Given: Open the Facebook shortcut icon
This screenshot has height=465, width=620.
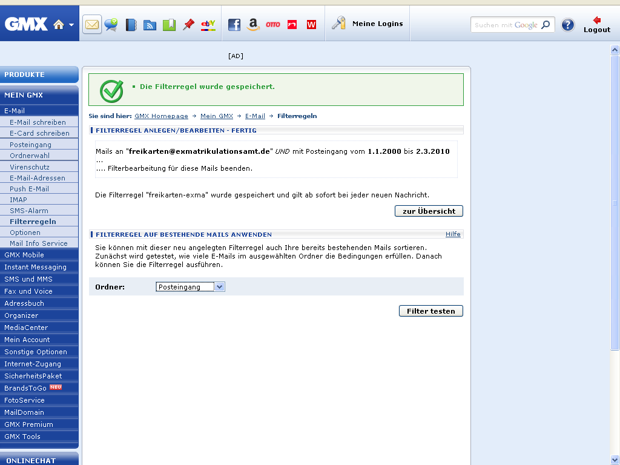Looking at the screenshot, I should click(x=234, y=25).
